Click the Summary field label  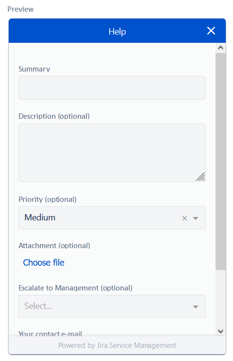point(34,69)
